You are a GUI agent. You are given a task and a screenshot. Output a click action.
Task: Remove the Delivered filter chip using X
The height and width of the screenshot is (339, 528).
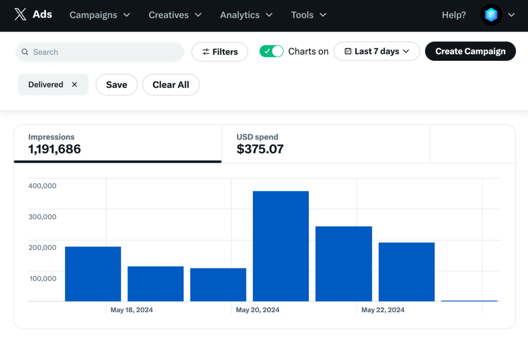[x=74, y=85]
